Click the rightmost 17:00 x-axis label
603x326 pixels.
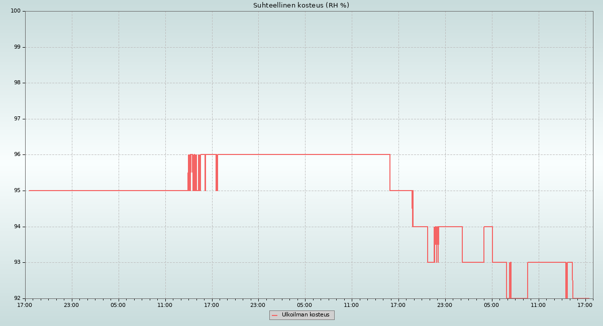click(x=585, y=305)
